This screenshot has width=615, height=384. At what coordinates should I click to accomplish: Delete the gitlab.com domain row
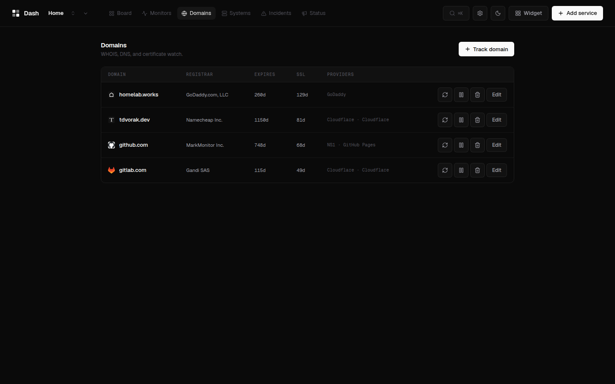[x=477, y=170]
